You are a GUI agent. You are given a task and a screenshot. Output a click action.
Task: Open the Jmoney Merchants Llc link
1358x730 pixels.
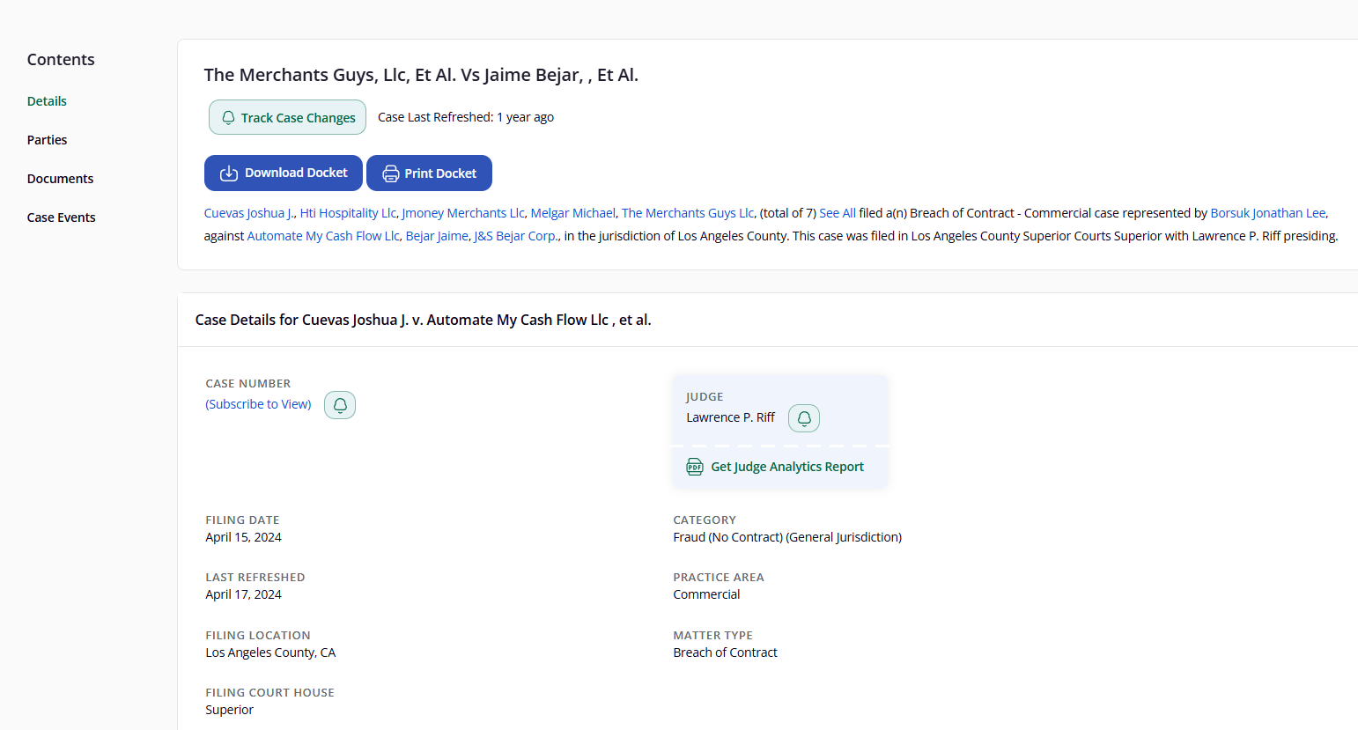463,213
